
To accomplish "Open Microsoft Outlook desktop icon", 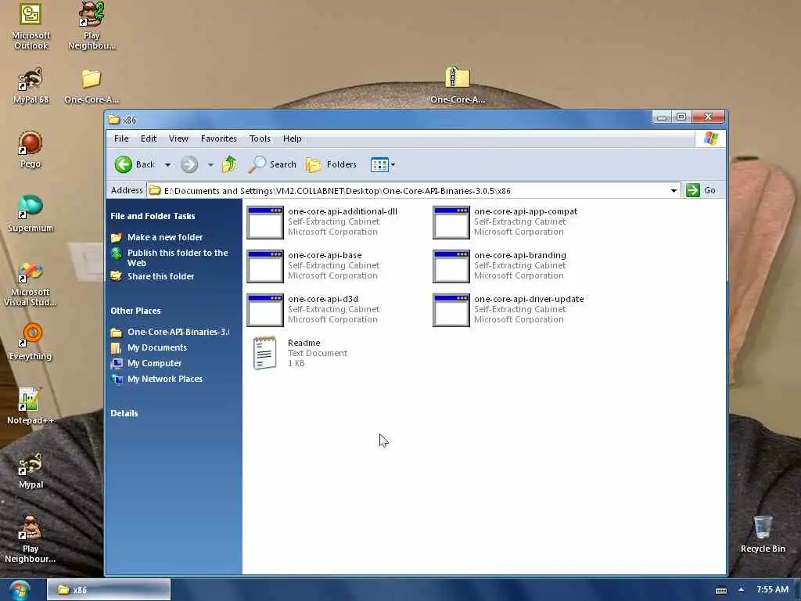I will point(31,26).
